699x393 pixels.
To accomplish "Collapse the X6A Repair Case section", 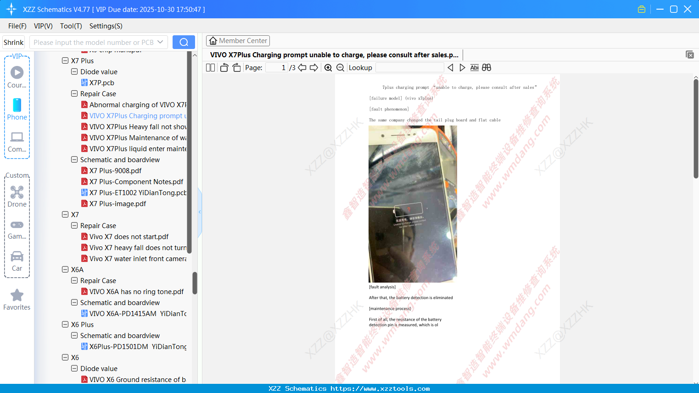I will coord(74,280).
